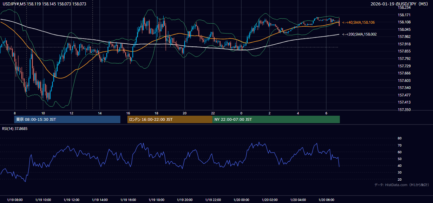This screenshot has width=433, height=203.
Task: Click time label 1/20 06:00
Action: tap(326, 200)
